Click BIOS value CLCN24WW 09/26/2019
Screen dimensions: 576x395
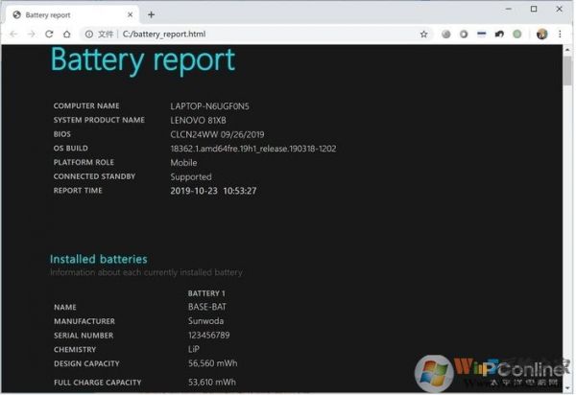click(217, 134)
